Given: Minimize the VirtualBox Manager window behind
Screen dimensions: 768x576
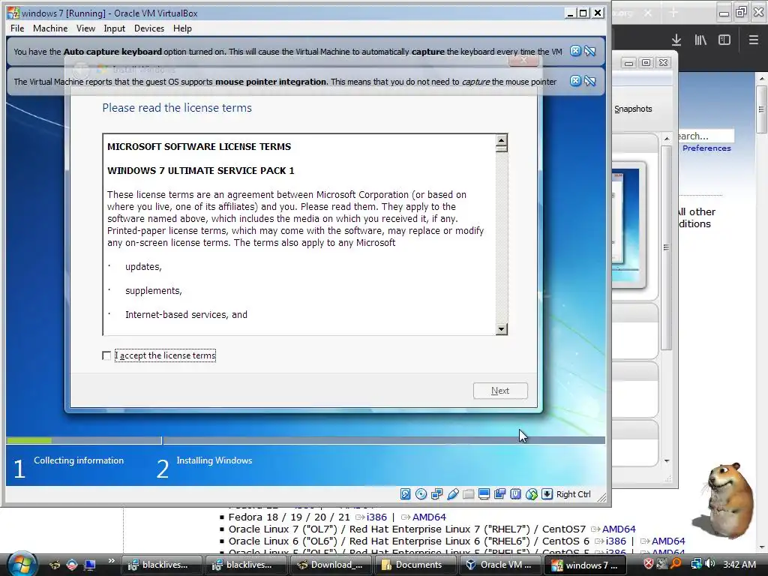Looking at the screenshot, I should pos(629,63).
